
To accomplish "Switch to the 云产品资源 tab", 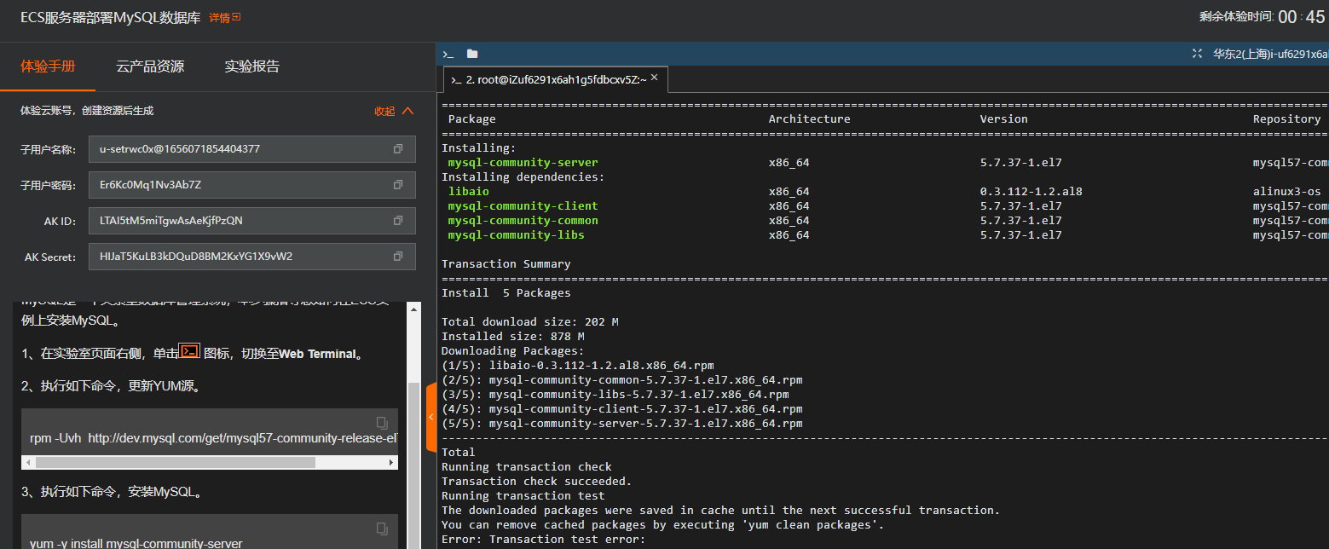I will [150, 66].
